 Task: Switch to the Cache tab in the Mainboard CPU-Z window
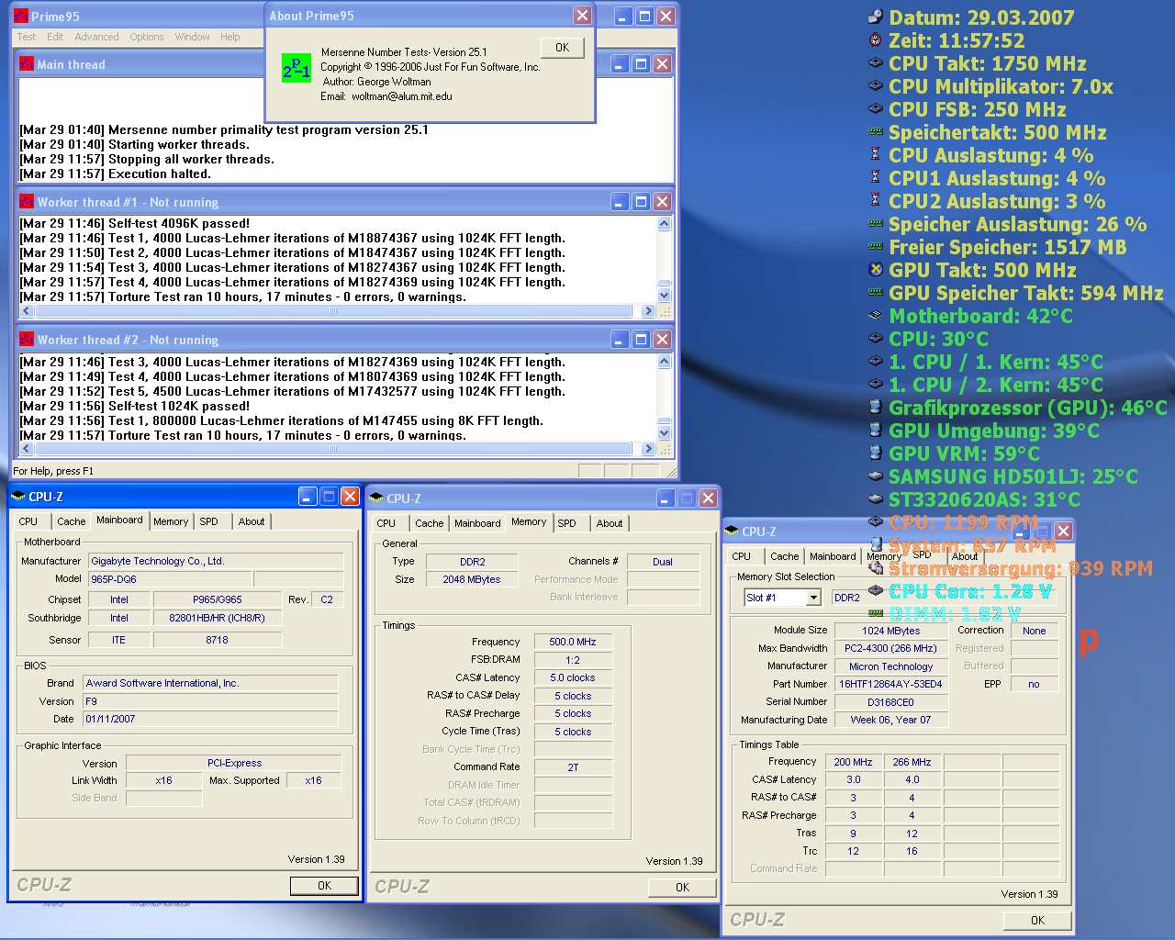pos(71,521)
